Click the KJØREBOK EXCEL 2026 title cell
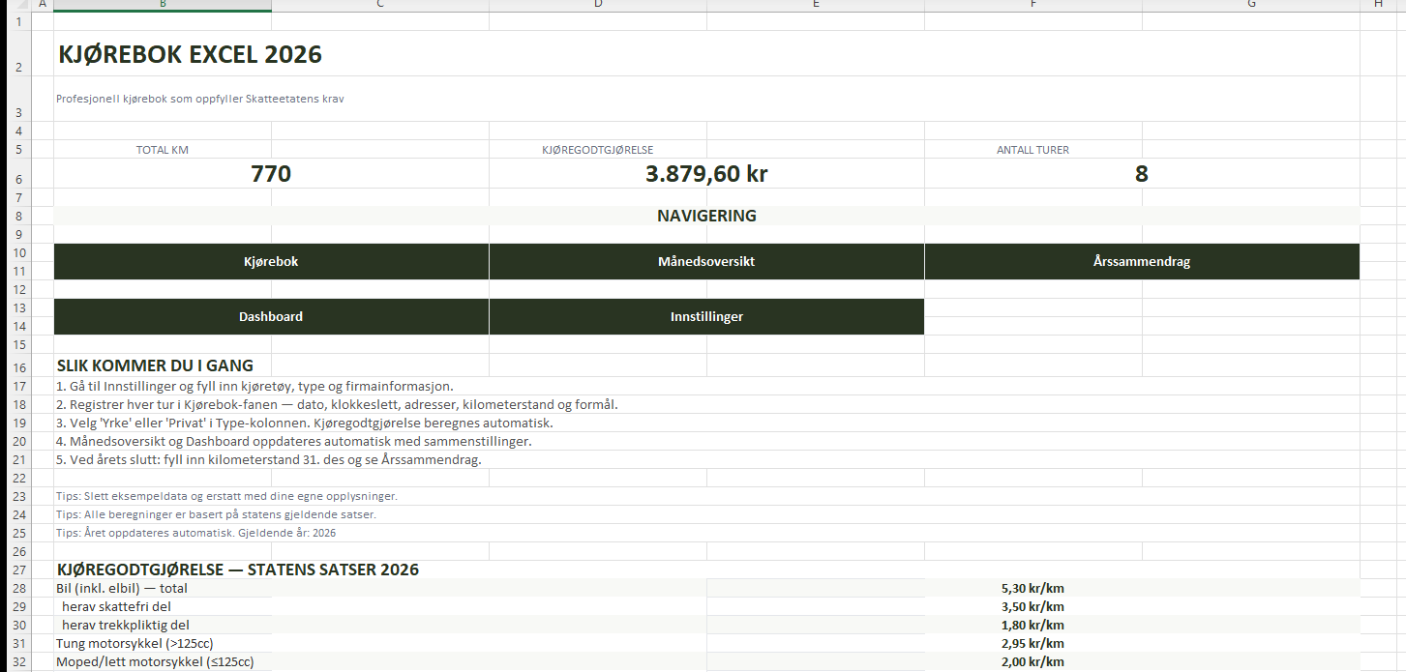 191,55
